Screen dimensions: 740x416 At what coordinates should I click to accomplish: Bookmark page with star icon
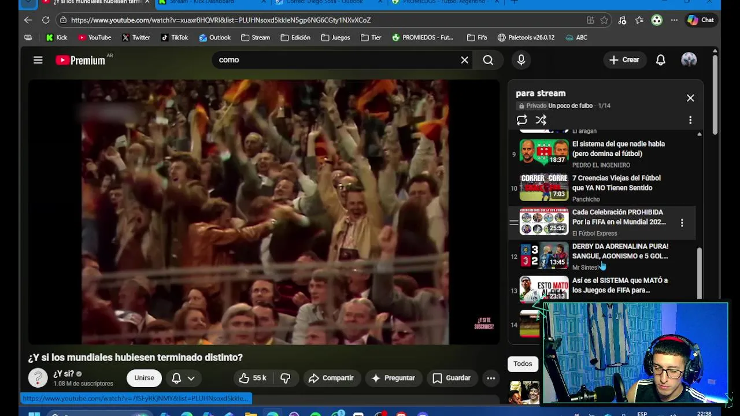[604, 20]
